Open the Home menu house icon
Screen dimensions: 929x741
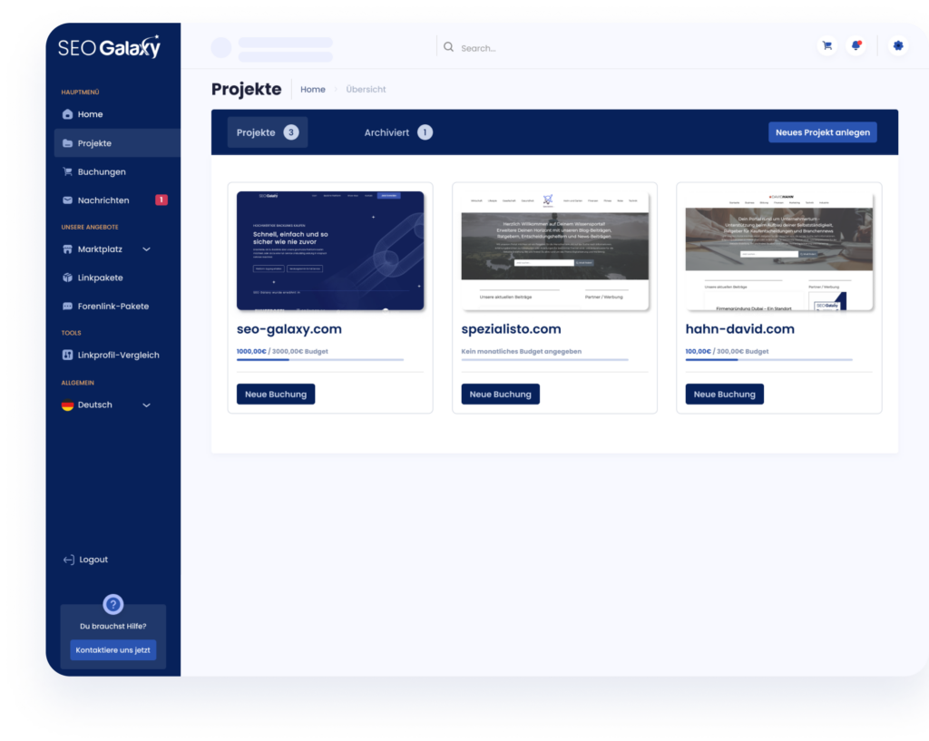point(67,114)
